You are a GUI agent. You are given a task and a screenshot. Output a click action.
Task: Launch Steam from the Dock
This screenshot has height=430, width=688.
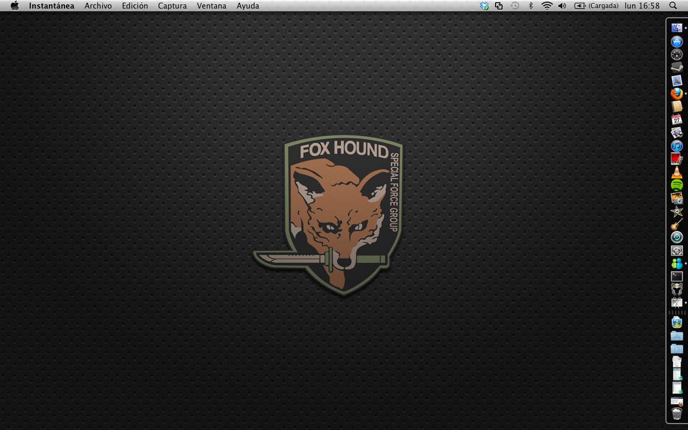(x=677, y=67)
